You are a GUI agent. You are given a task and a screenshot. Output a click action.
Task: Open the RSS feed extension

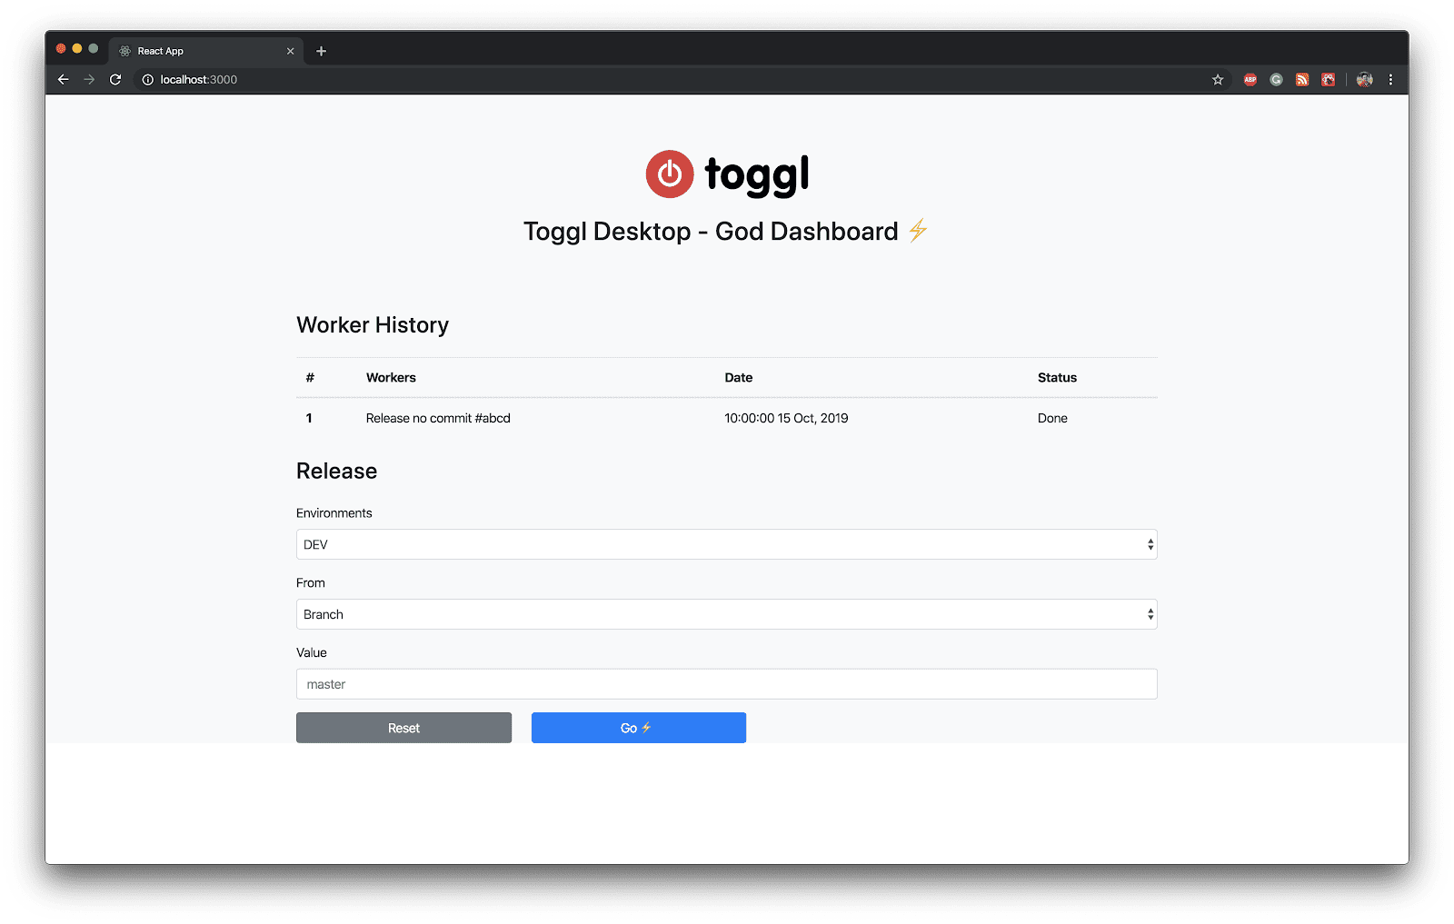tap(1302, 80)
